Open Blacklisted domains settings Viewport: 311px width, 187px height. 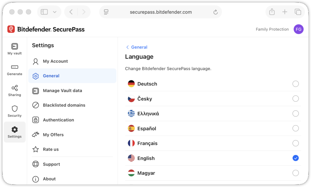[72, 105]
